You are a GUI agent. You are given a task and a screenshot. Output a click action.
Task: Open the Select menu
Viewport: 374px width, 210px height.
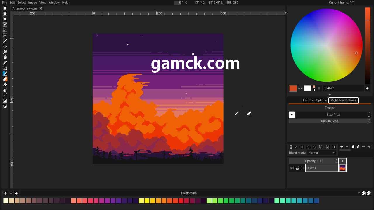point(21,3)
